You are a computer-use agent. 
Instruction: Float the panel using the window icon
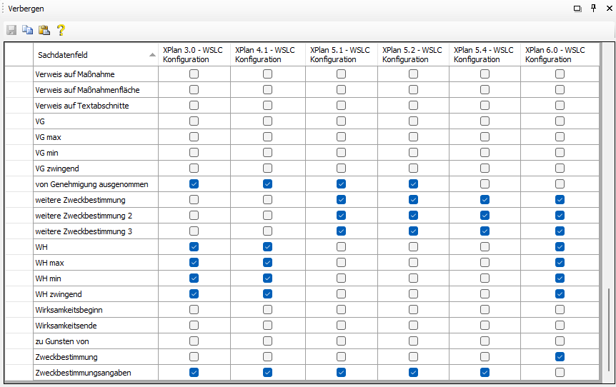pyautogui.click(x=577, y=8)
